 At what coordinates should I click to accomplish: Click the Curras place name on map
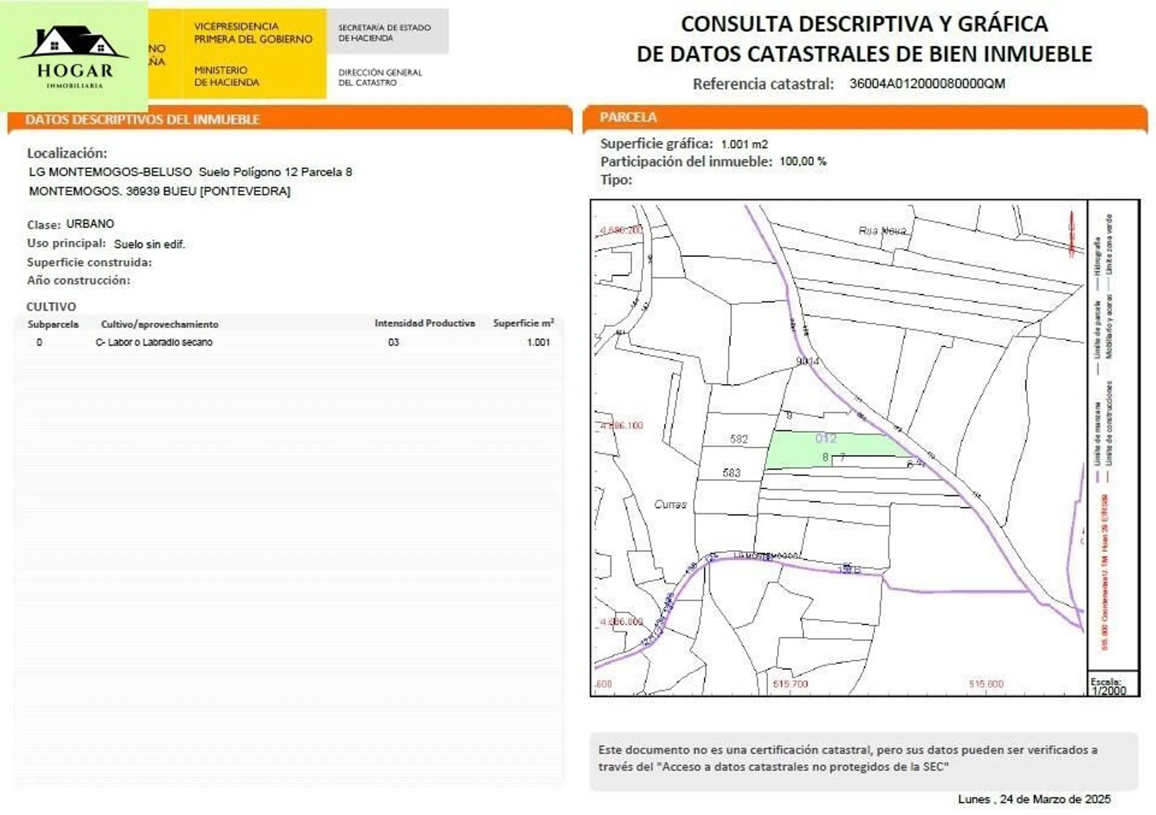click(670, 504)
